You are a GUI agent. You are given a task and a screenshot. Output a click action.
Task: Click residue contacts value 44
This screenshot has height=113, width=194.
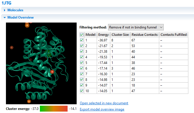133,57
